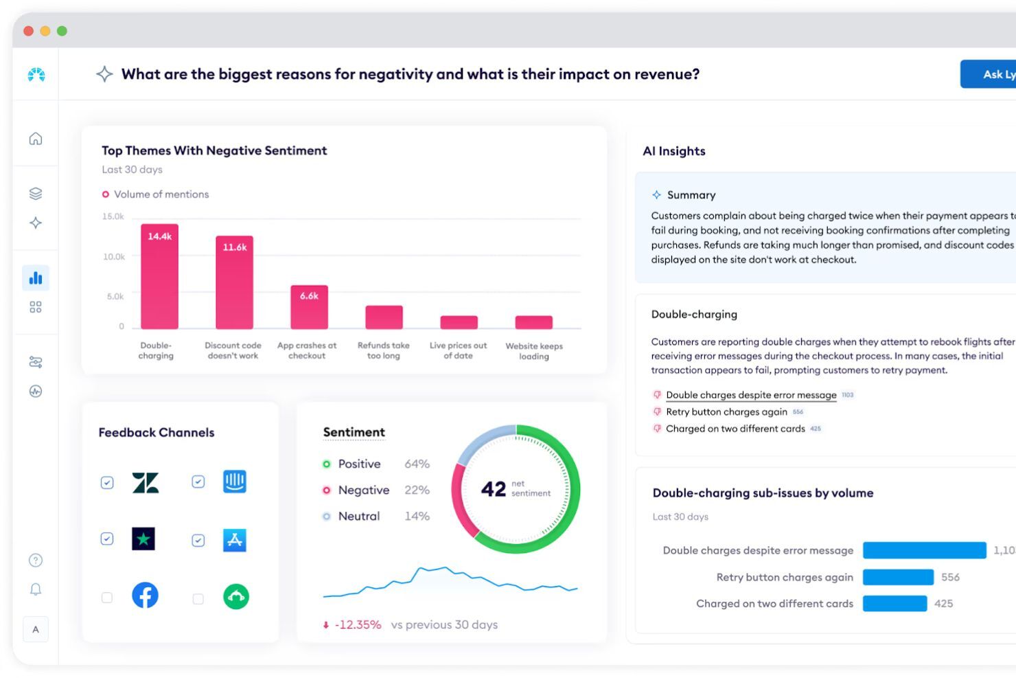Image resolution: width=1016 pixels, height=678 pixels.
Task: Click the 42 net sentiment donut chart
Action: [x=516, y=489]
